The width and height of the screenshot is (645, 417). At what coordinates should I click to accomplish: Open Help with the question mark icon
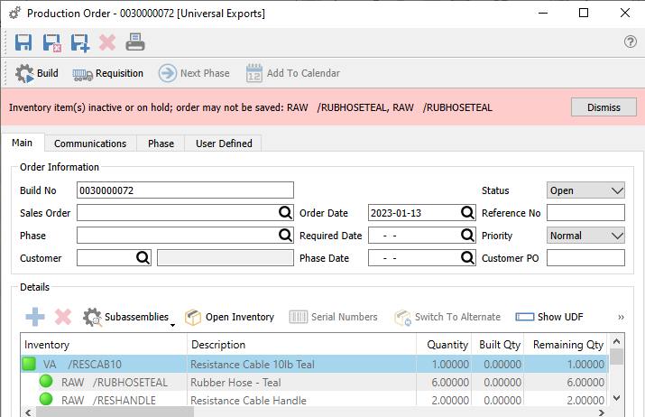pos(631,42)
